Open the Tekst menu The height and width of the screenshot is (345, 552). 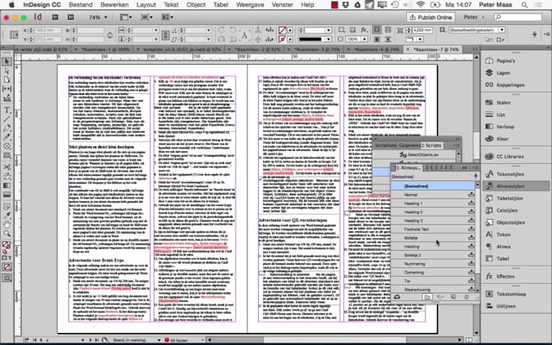click(171, 5)
